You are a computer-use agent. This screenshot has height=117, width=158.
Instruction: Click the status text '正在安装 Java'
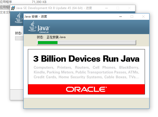56,37
